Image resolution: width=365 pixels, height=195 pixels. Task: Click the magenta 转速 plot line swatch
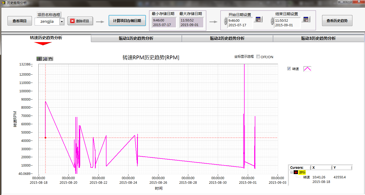(x=307, y=69)
